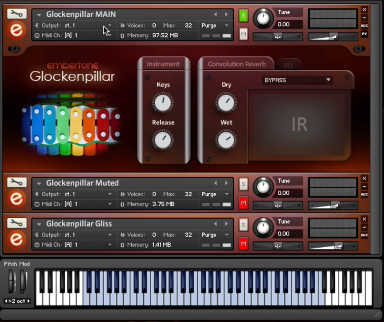Viewport: 384px width, 322px height.
Task: Select the Instrument tab
Action: (164, 64)
